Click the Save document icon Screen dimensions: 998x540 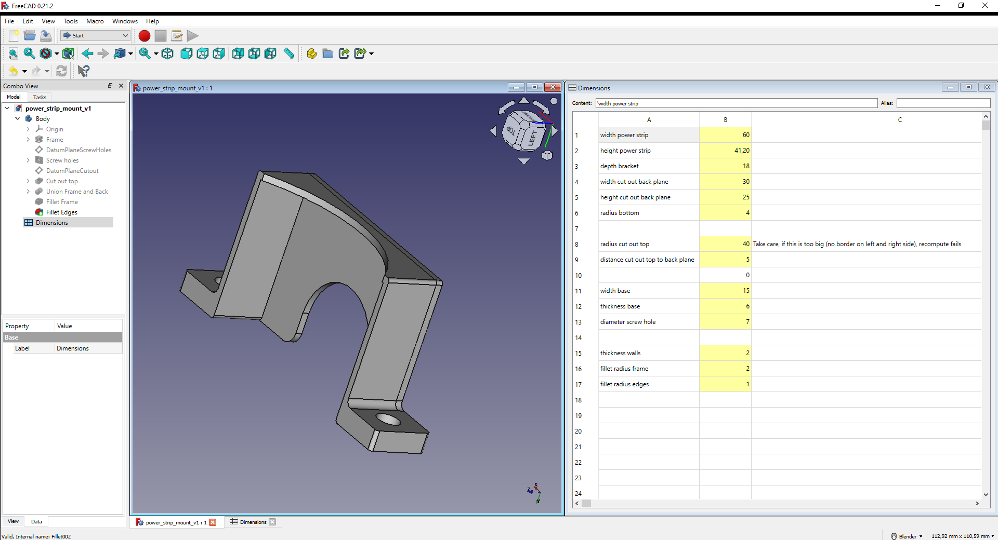pos(46,35)
